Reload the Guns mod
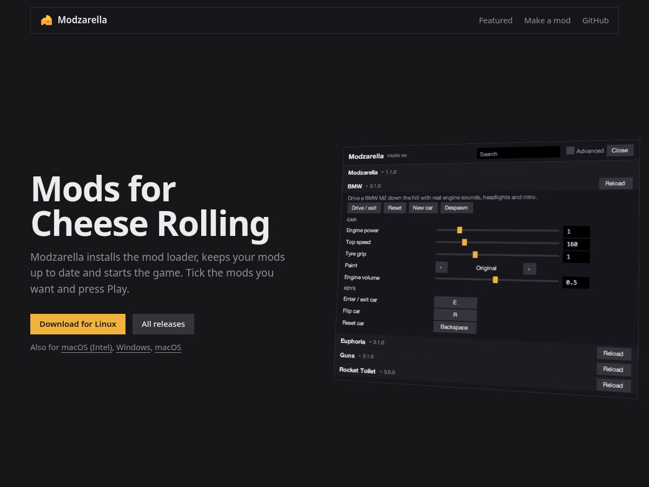This screenshot has height=487, width=649. 613,370
